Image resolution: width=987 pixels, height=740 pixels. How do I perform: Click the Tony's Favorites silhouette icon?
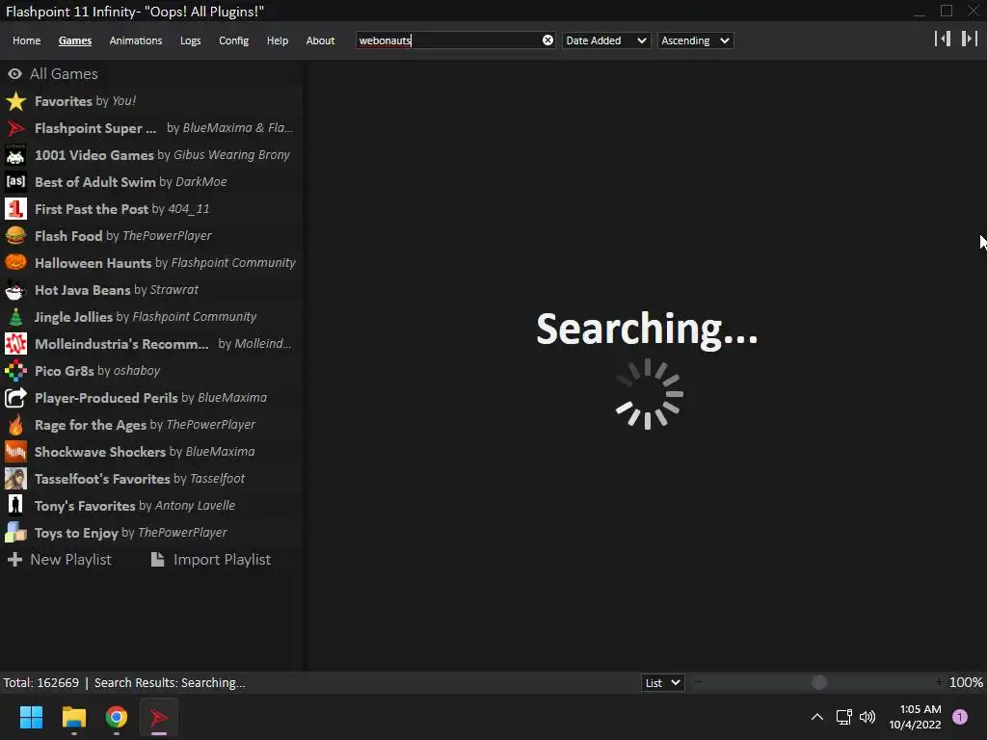pos(15,506)
